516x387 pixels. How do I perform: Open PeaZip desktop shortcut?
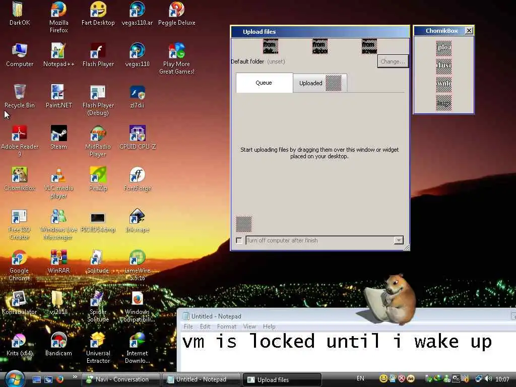tap(98, 179)
